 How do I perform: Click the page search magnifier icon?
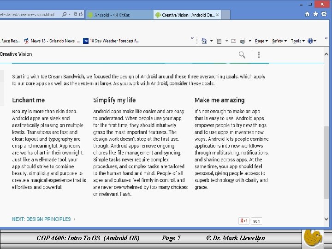(242, 55)
